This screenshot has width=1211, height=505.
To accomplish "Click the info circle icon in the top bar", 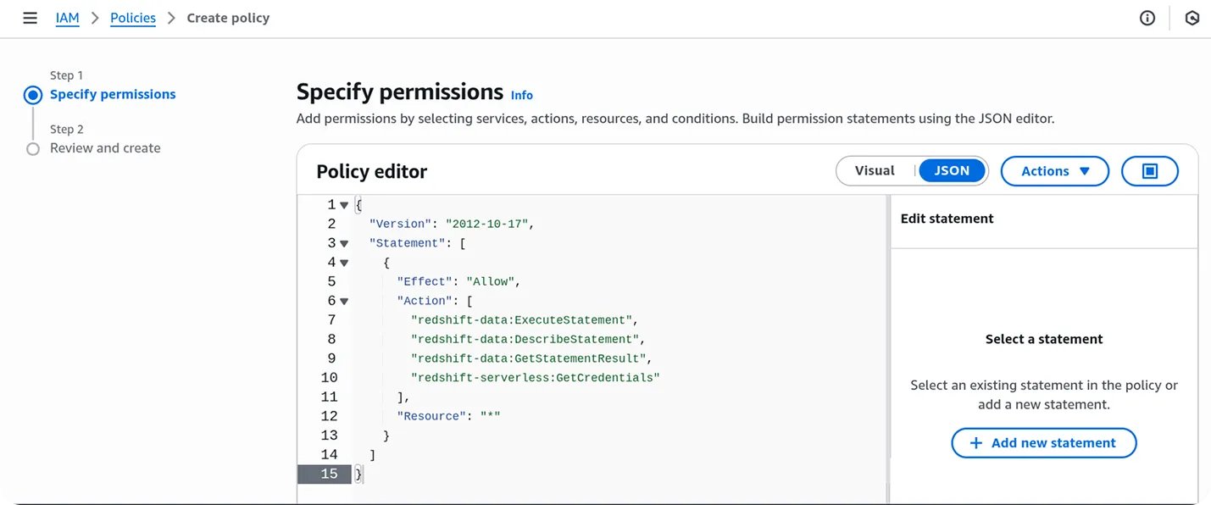I will click(x=1147, y=17).
